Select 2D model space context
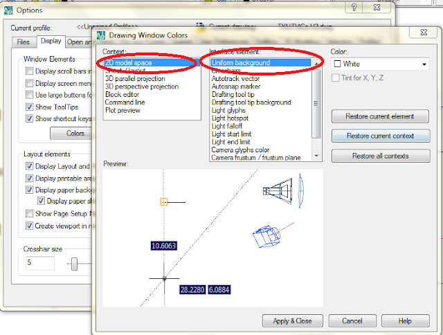Viewport: 443px width, 335px height. click(152, 63)
